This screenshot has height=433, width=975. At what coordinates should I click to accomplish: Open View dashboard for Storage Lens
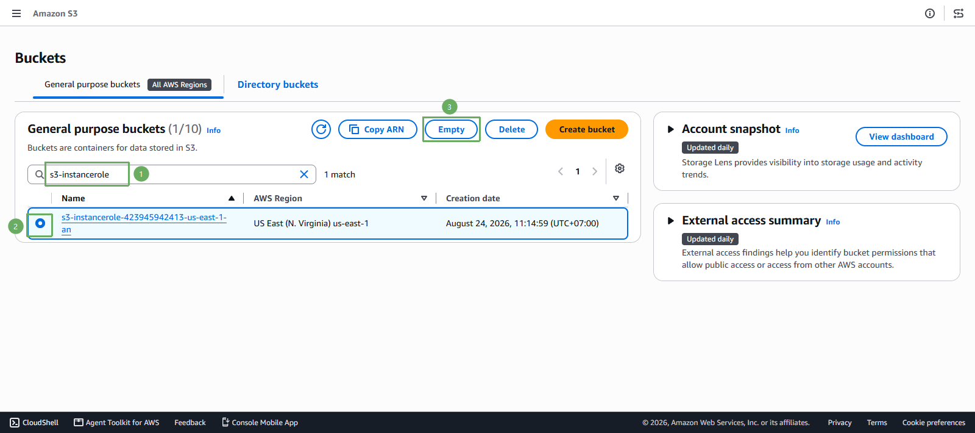[x=901, y=137]
